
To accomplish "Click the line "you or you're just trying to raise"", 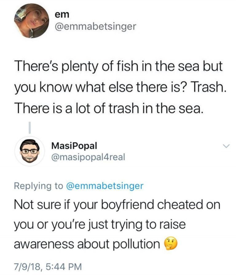I will (100, 225).
